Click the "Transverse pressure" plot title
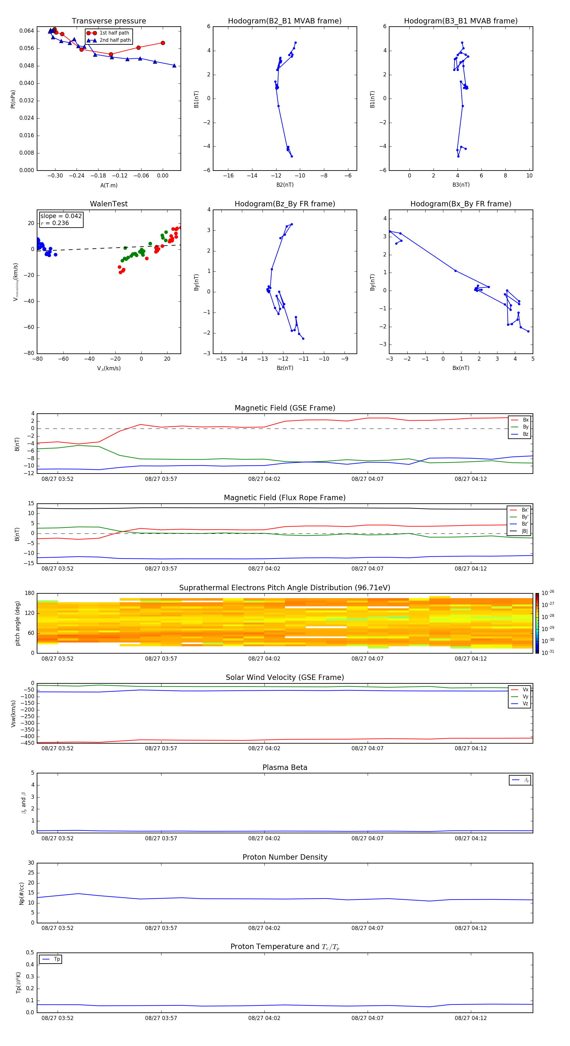 (109, 21)
